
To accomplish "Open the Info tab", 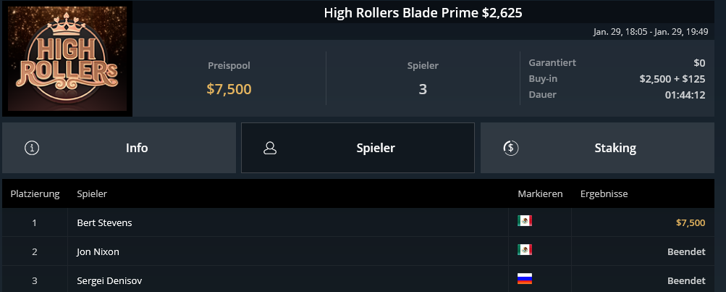I will point(119,148).
